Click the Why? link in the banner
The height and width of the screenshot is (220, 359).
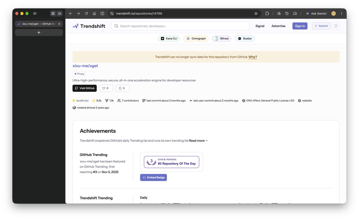click(x=252, y=57)
